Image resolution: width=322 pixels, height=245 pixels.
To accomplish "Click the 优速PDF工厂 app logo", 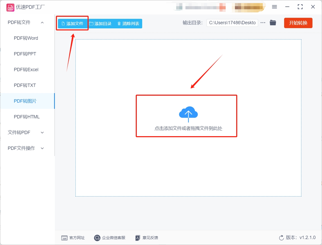I will [x=11, y=7].
